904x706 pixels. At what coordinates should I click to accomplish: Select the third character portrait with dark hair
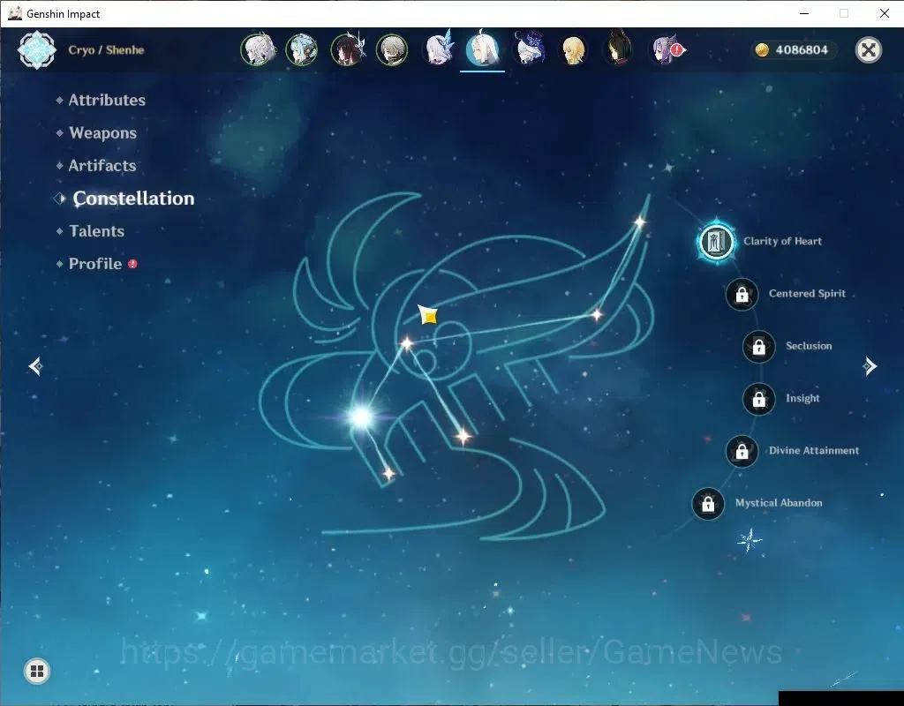click(348, 50)
